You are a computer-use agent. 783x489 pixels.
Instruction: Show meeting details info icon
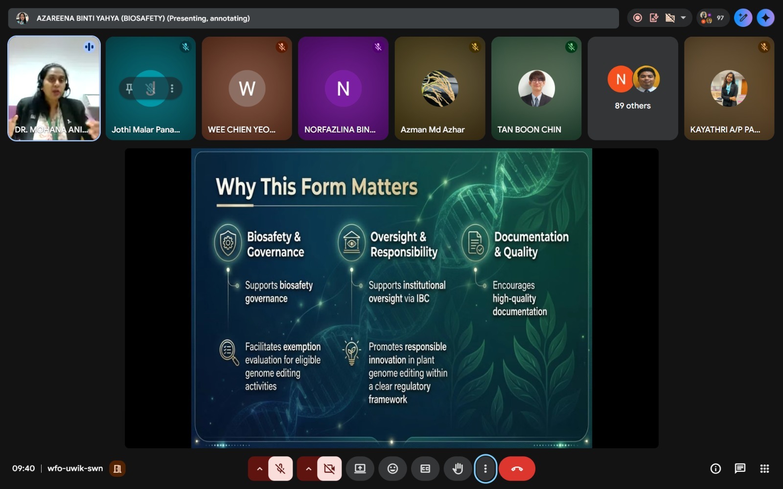[715, 468]
